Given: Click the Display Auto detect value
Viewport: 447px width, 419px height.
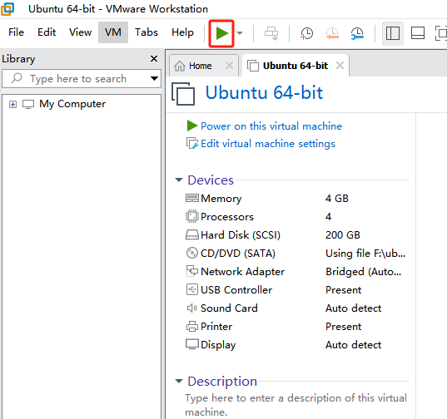Looking at the screenshot, I should coord(353,345).
